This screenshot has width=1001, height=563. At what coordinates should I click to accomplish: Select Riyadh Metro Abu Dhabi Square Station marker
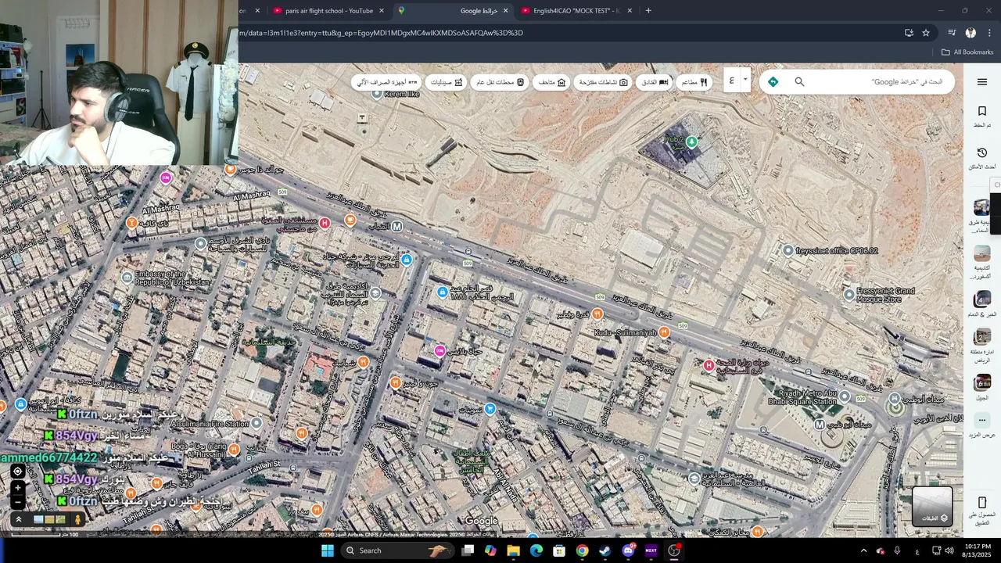tap(845, 397)
